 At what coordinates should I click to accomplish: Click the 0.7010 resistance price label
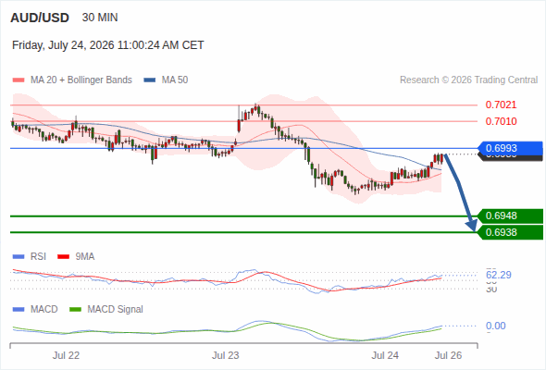[501, 121]
